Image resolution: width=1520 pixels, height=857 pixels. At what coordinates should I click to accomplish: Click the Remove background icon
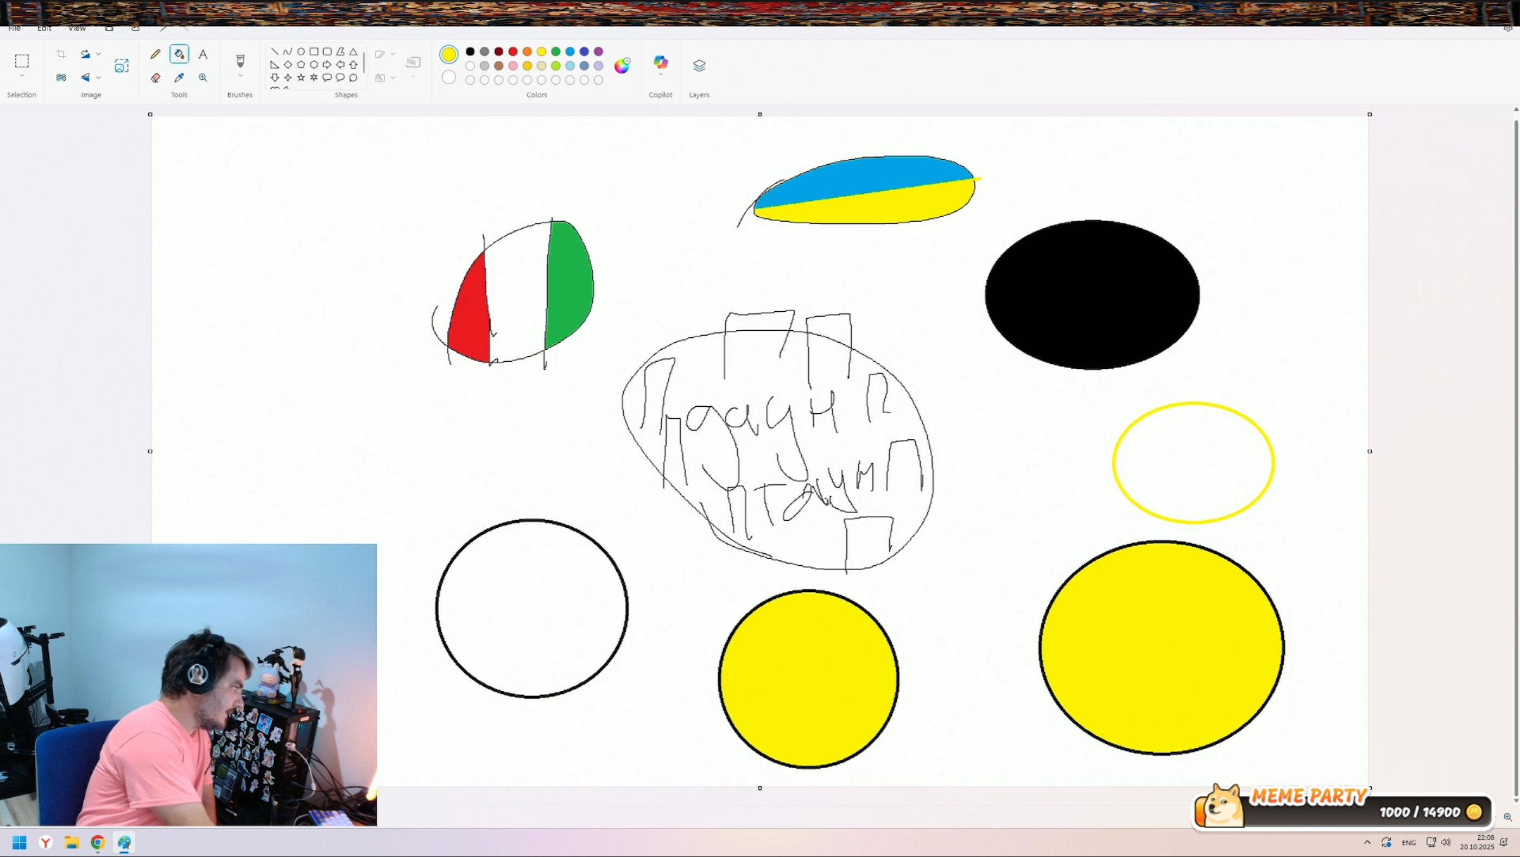pos(61,77)
